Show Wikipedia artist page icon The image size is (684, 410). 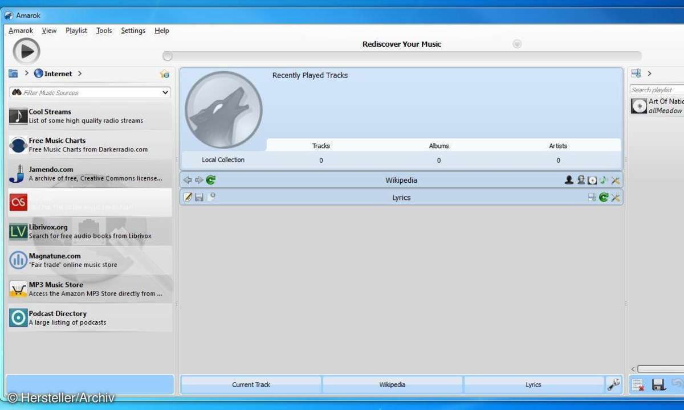pyautogui.click(x=569, y=180)
